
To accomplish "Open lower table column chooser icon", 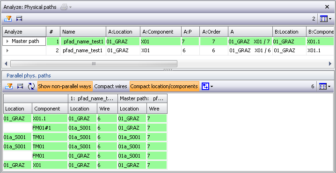I will coord(323,86).
